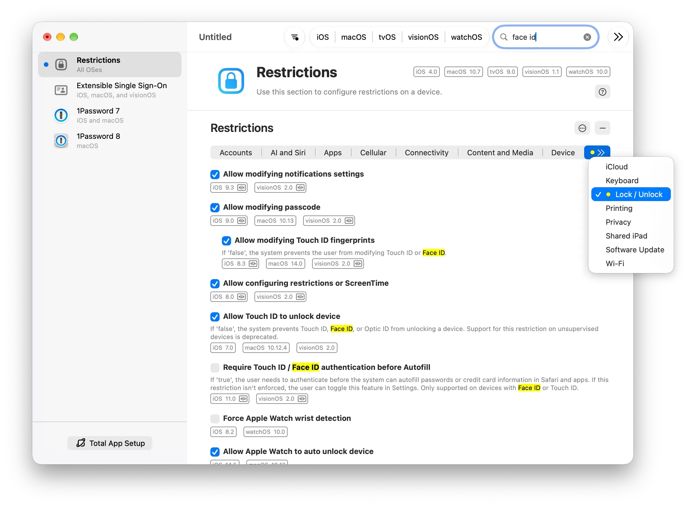Switch to the Content and Media tab
The width and height of the screenshot is (687, 507).
click(x=500, y=153)
